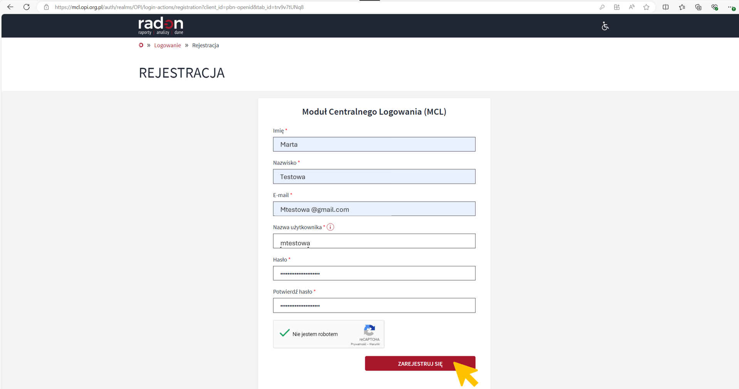Image resolution: width=739 pixels, height=389 pixels.
Task: Click the Potwierdź hasło password field
Action: (x=374, y=305)
